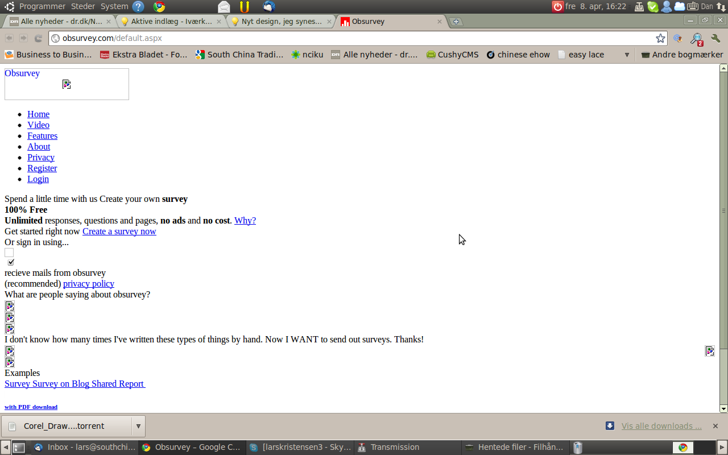Go back with browser back arrow
728x455 pixels.
[x=9, y=38]
